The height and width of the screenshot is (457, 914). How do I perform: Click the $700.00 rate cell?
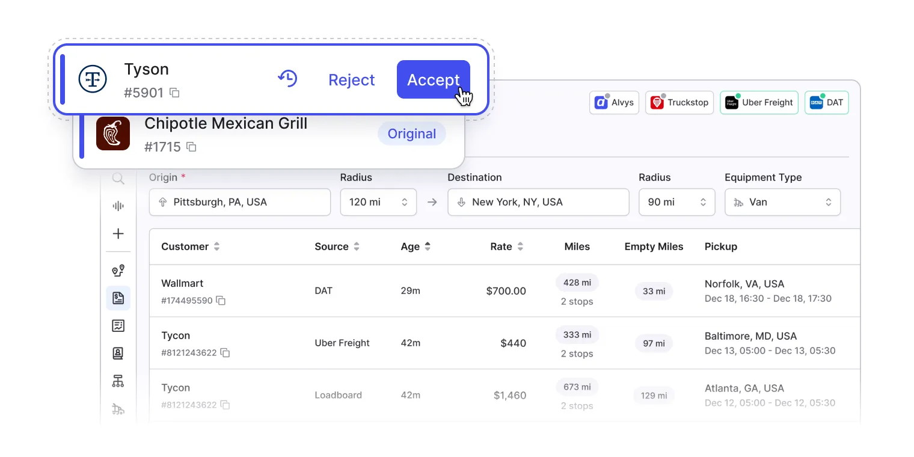[506, 291]
